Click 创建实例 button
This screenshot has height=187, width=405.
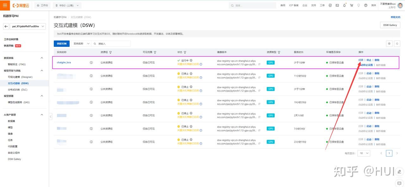[x=62, y=44]
